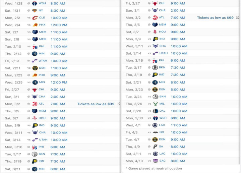Open the 12:00 PM game on Wed 2/25
The width and height of the screenshot is (241, 173).
click(59, 82)
